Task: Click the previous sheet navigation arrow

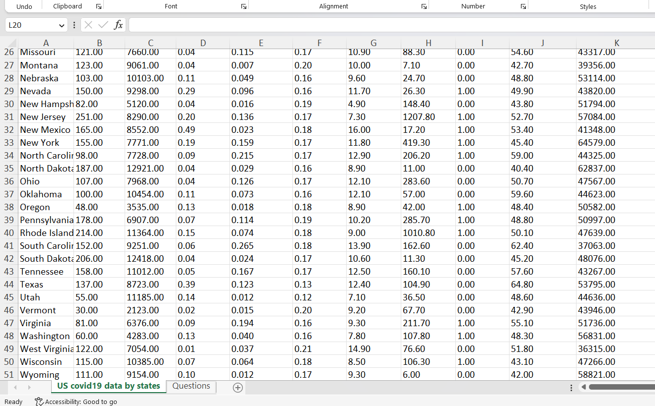Action: click(15, 387)
